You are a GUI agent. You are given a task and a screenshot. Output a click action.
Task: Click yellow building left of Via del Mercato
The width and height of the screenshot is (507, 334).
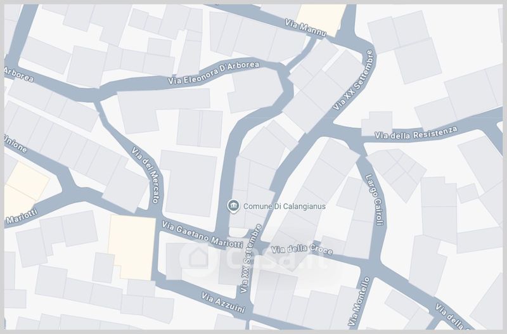pyautogui.click(x=132, y=247)
